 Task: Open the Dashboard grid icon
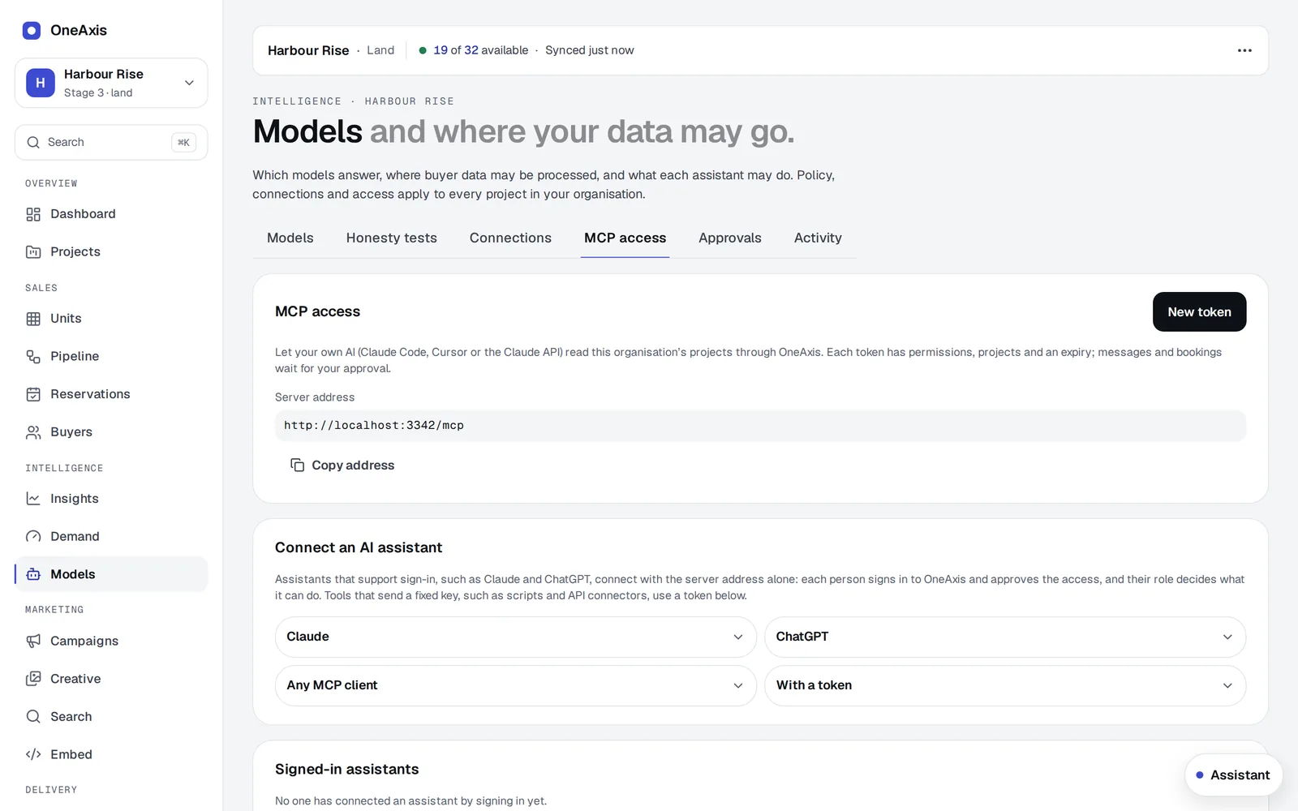[x=33, y=214]
